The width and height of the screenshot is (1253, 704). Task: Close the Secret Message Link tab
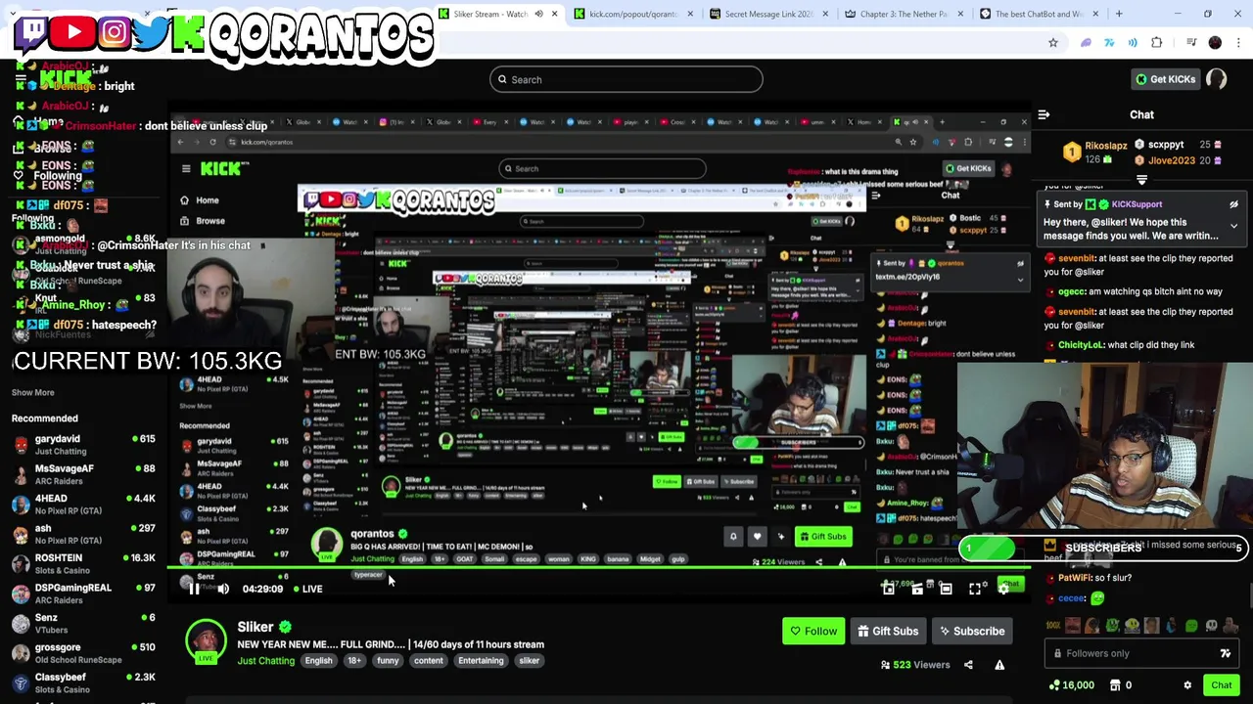point(825,14)
